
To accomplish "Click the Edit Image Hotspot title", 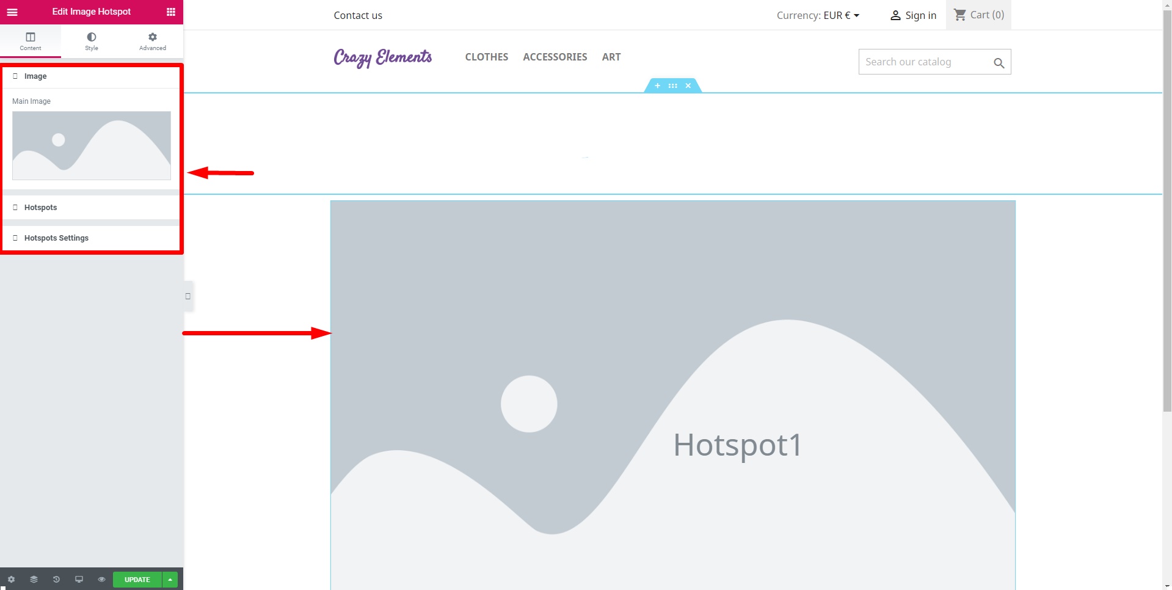I will click(92, 12).
